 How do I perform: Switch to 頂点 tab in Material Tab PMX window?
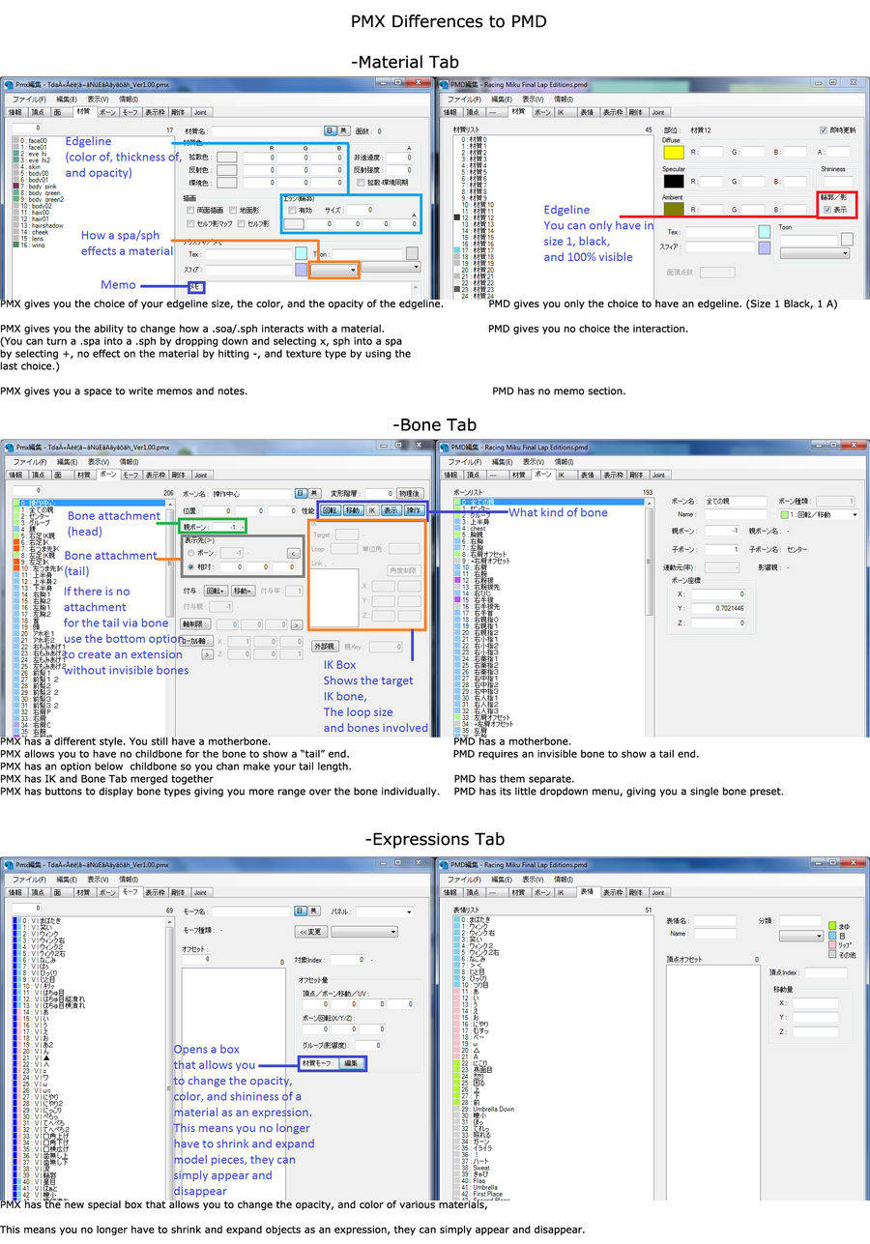pyautogui.click(x=38, y=112)
